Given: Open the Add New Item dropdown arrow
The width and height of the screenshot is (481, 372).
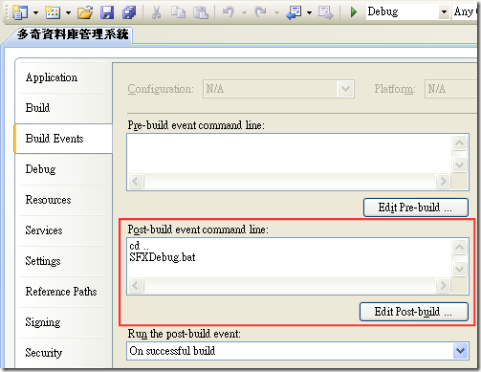Looking at the screenshot, I should 68,12.
